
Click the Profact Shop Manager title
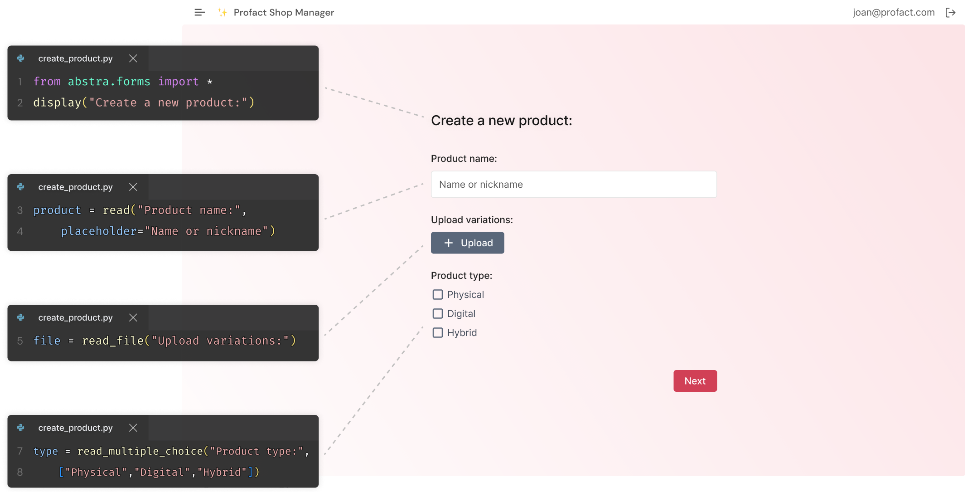tap(284, 12)
